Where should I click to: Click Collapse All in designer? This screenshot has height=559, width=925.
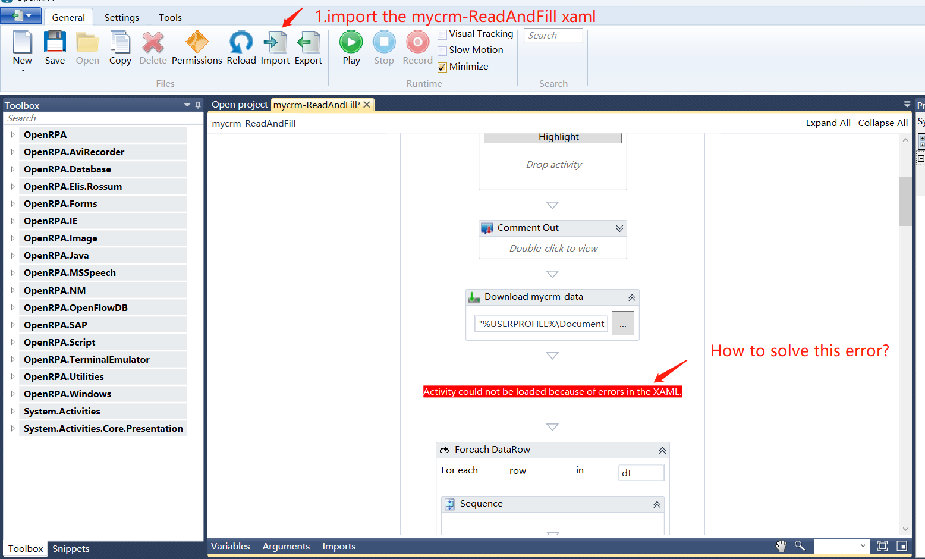[x=883, y=123]
